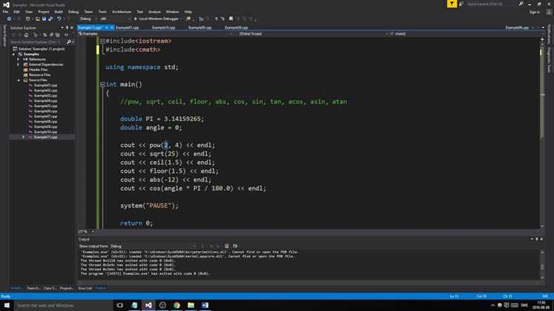Click the Navigate Backward toolbar icon
The width and height of the screenshot is (554, 311).
[x=9, y=18]
